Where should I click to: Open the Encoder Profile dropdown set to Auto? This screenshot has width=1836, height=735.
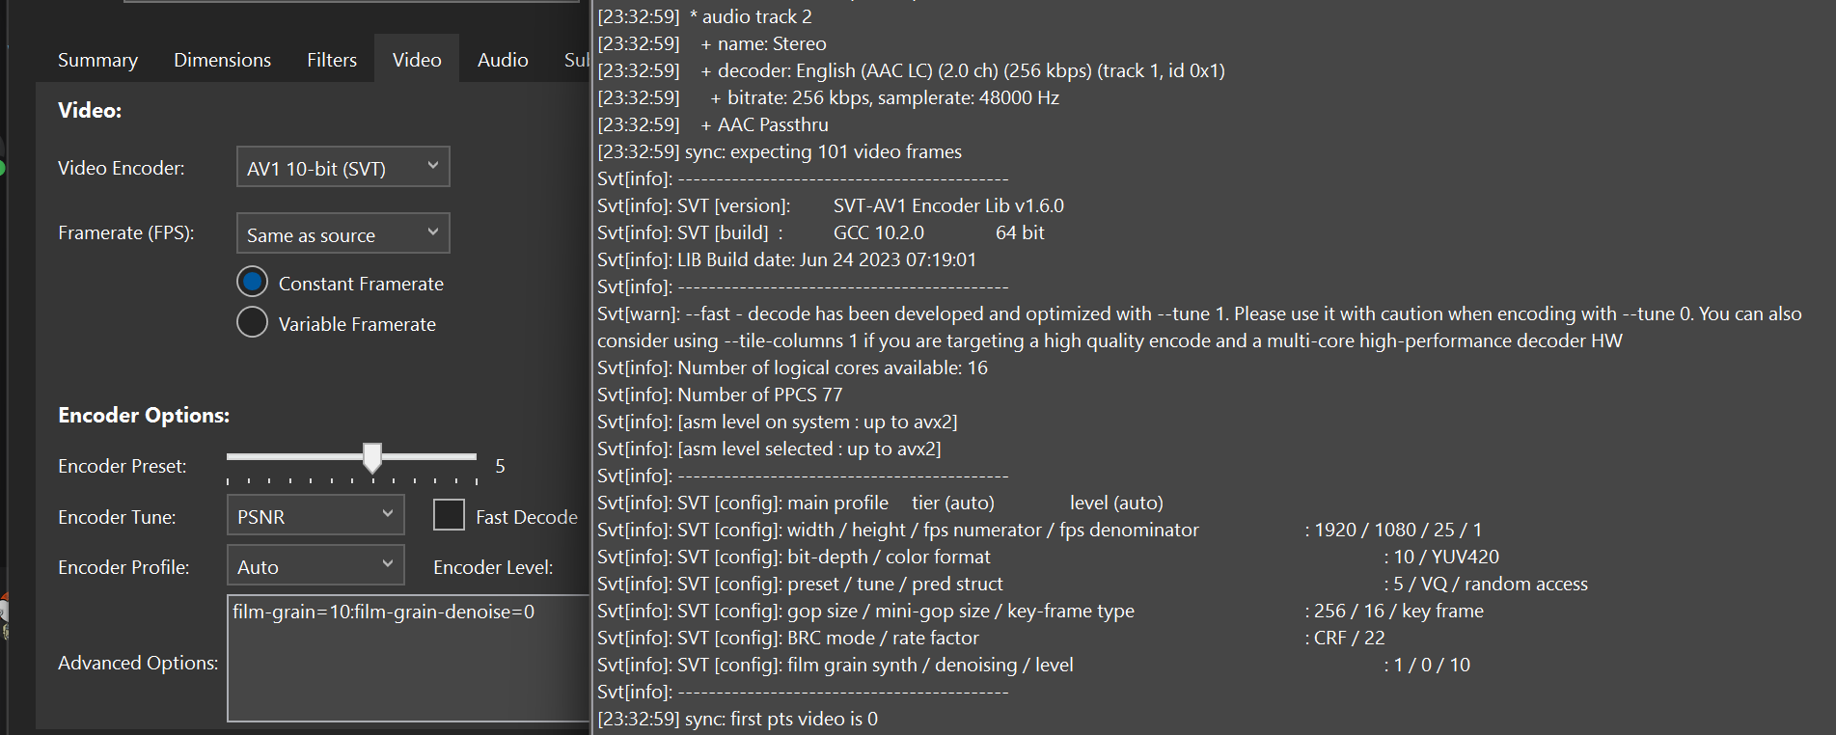coord(315,565)
